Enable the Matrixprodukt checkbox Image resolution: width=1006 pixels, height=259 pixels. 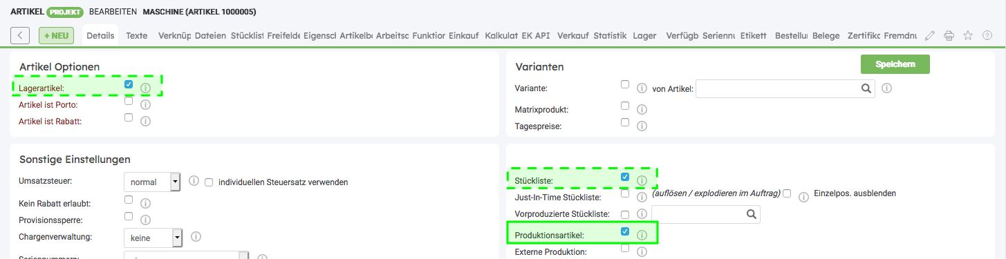(625, 106)
